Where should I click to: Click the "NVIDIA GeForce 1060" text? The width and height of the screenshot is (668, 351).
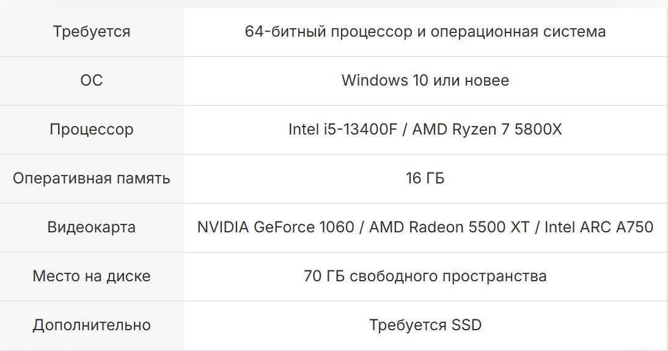(x=276, y=227)
